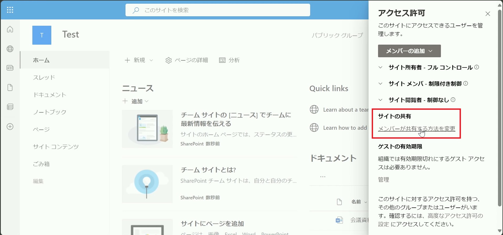
Task: Expand サイト閲覧者 - 制御なし group
Action: click(x=380, y=100)
